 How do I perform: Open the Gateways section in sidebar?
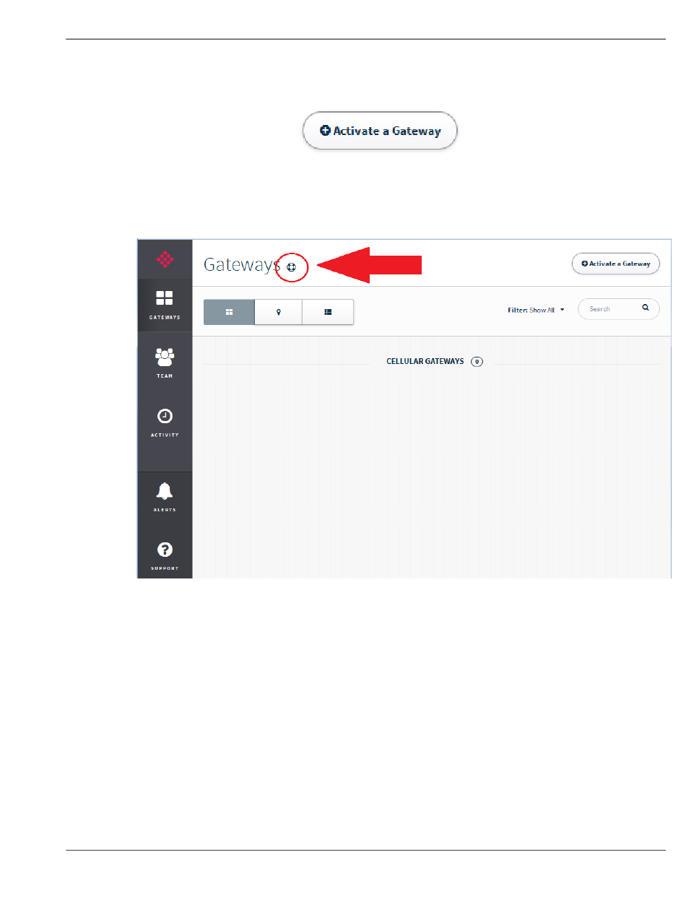click(165, 305)
